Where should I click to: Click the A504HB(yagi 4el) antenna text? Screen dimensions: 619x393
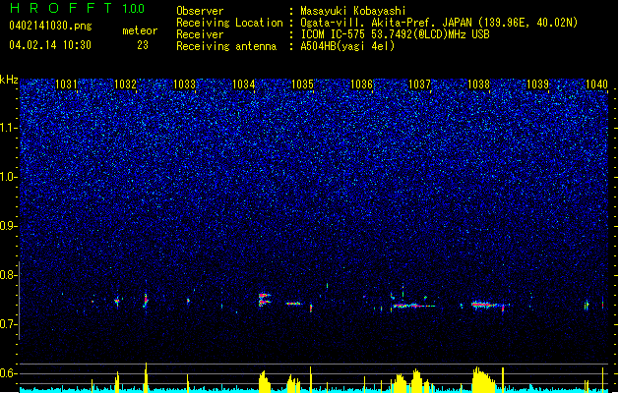point(347,46)
